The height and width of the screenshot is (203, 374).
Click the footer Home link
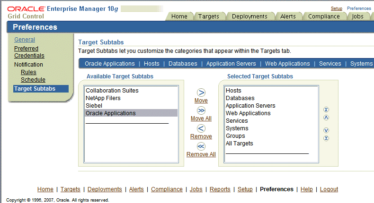coord(45,189)
